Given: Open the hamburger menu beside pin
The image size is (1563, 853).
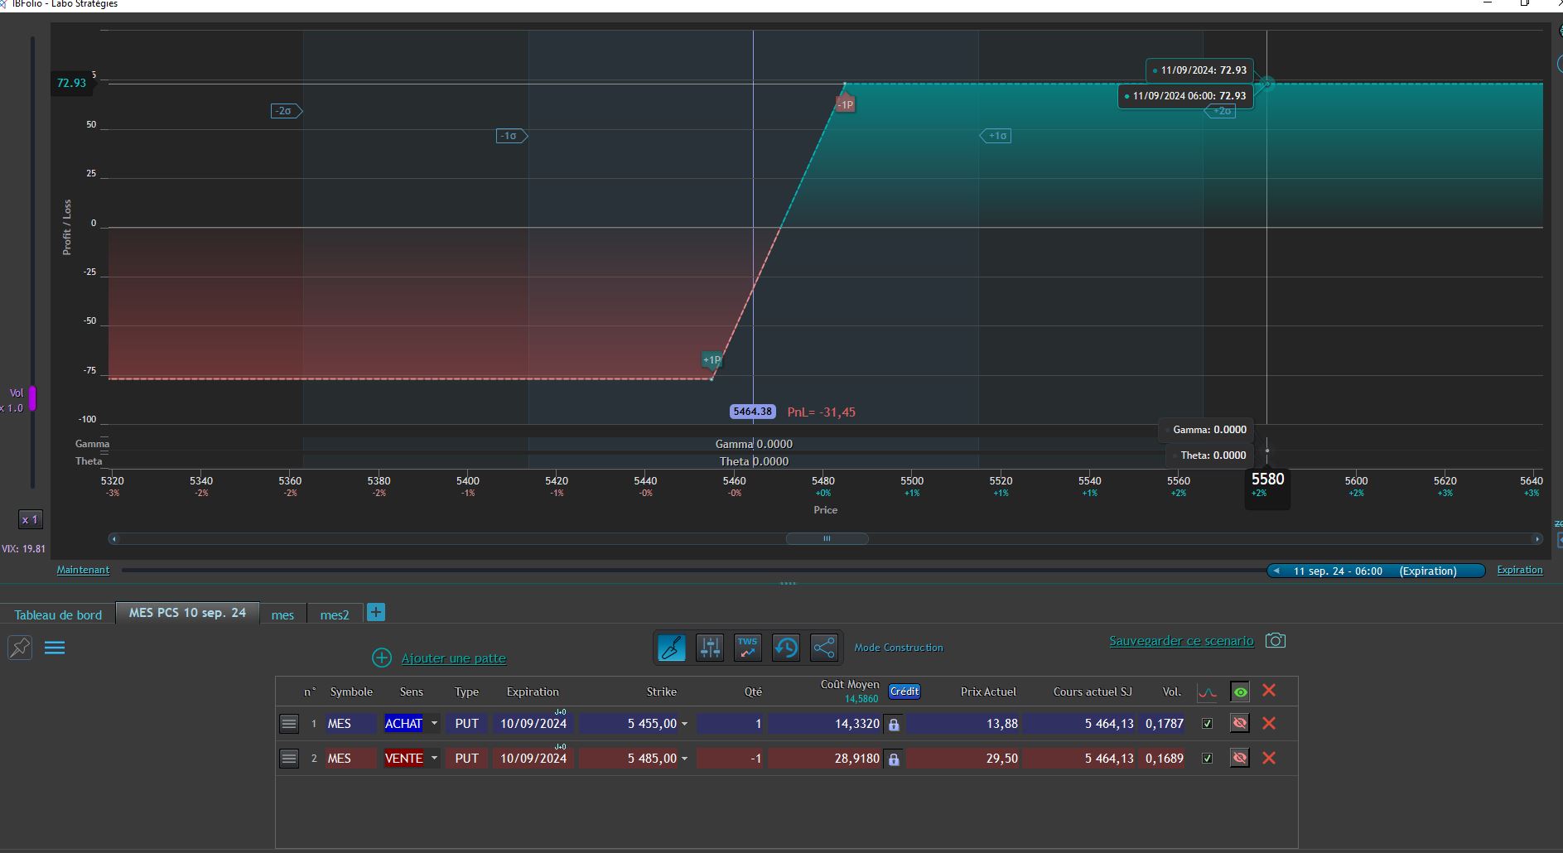Looking at the screenshot, I should (x=55, y=648).
